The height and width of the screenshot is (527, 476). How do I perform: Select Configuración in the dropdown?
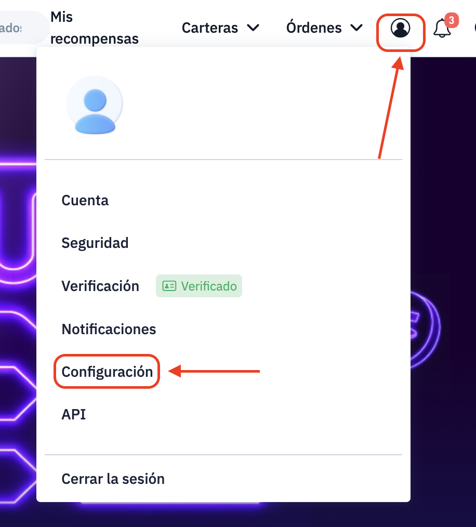tap(107, 372)
